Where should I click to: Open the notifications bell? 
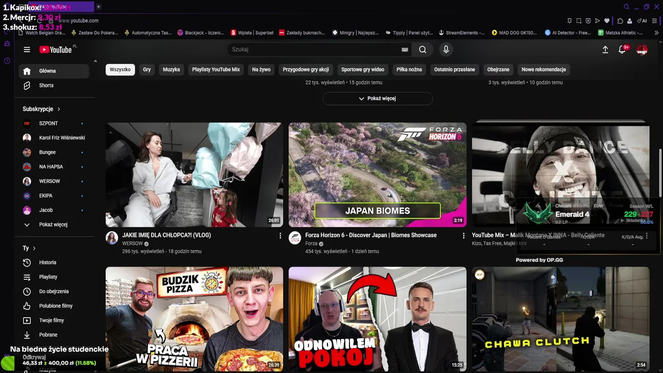(623, 50)
